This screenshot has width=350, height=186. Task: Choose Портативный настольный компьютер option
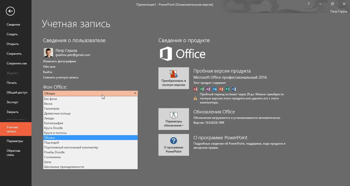[x=90, y=147]
